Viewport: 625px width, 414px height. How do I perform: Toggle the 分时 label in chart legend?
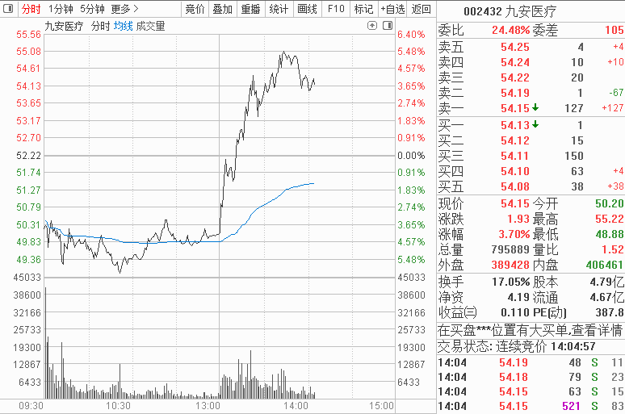pos(100,26)
